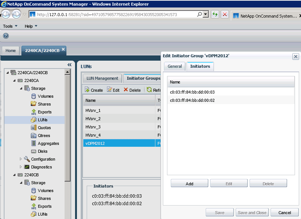
Task: Open the Quotas icon in tree
Action: point(34,128)
